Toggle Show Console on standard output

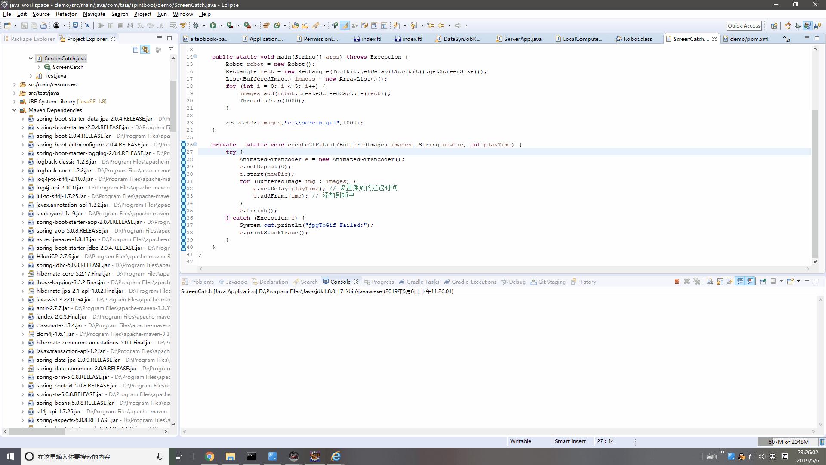point(740,282)
